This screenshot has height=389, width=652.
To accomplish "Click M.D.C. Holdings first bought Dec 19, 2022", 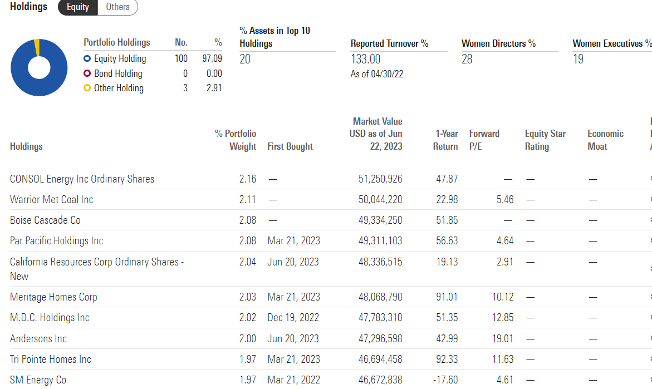I will [293, 318].
